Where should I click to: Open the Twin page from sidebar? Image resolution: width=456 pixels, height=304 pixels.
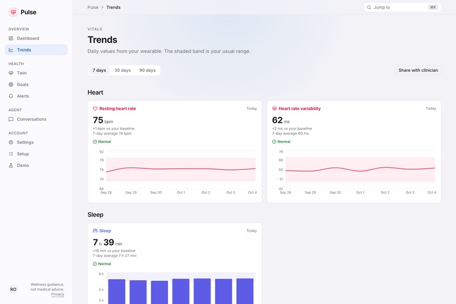36,73
